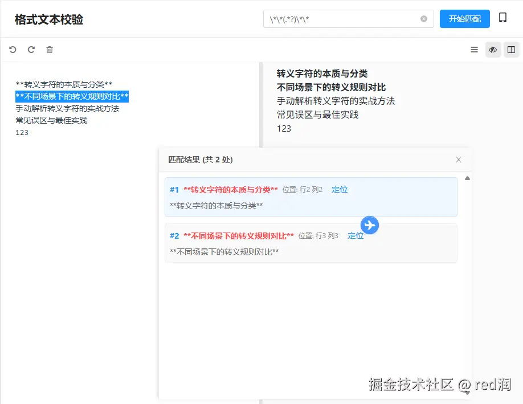The height and width of the screenshot is (404, 523).
Task: Toggle the eye-slash preview visibility icon
Action: click(493, 50)
